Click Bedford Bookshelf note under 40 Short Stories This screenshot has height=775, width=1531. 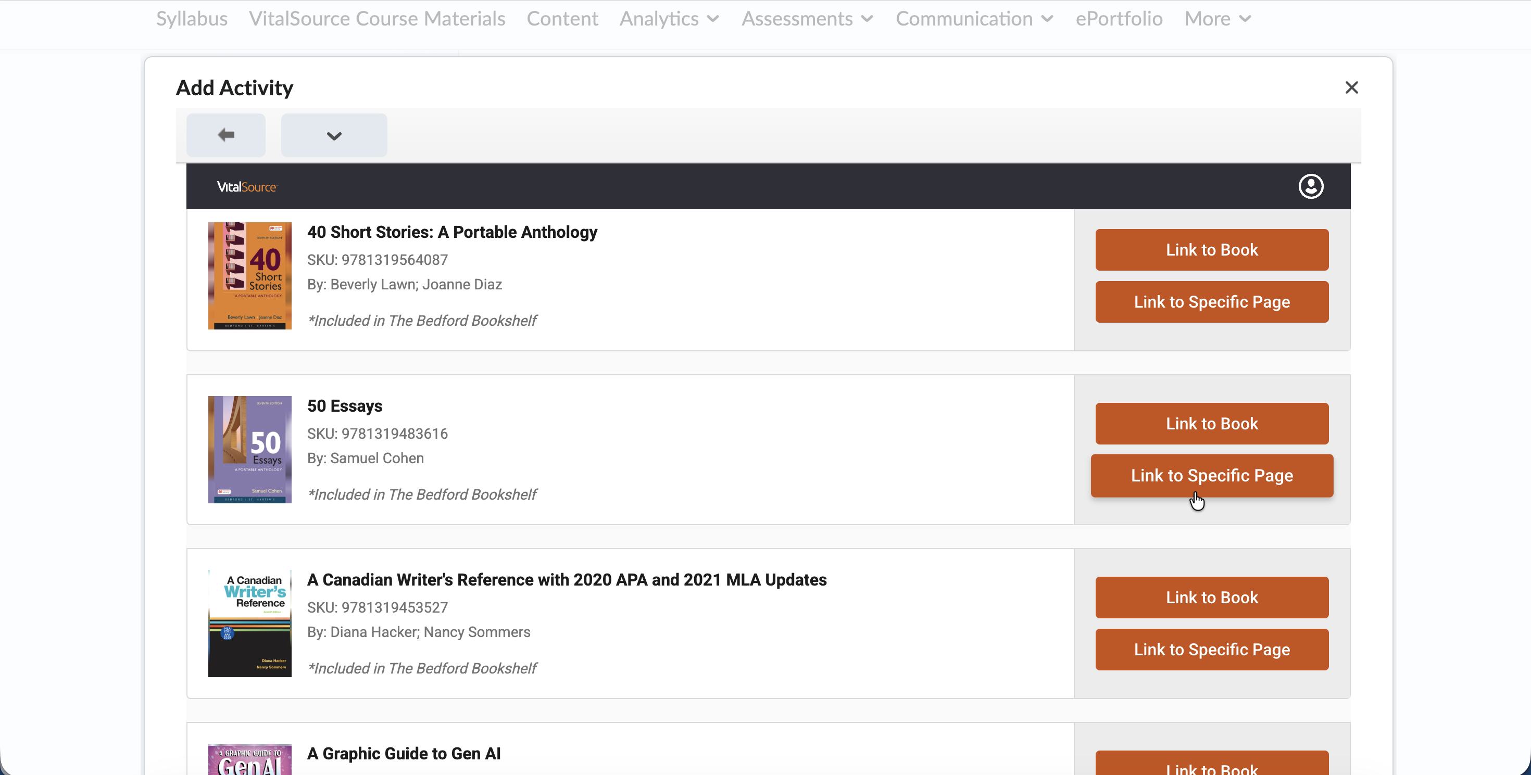(422, 321)
